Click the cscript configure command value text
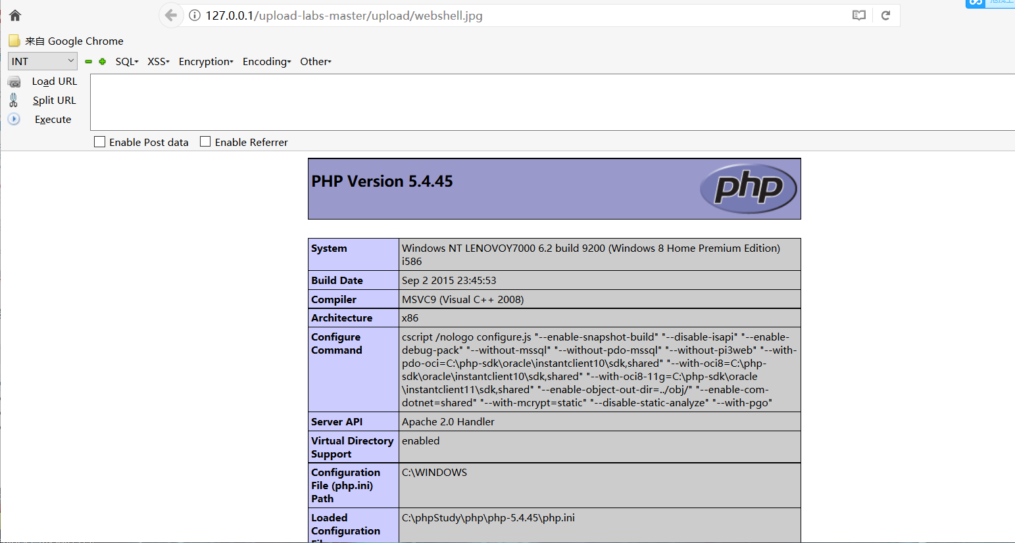Viewport: 1015px width, 543px height. pos(599,370)
